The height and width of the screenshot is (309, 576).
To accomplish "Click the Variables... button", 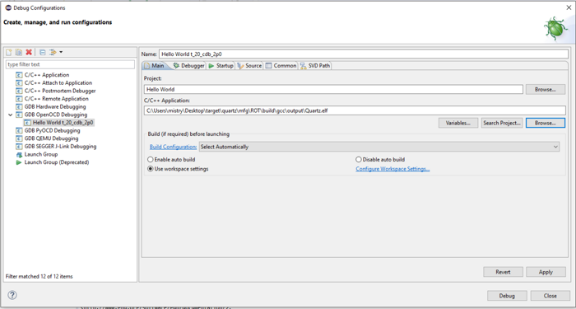I will tap(458, 124).
